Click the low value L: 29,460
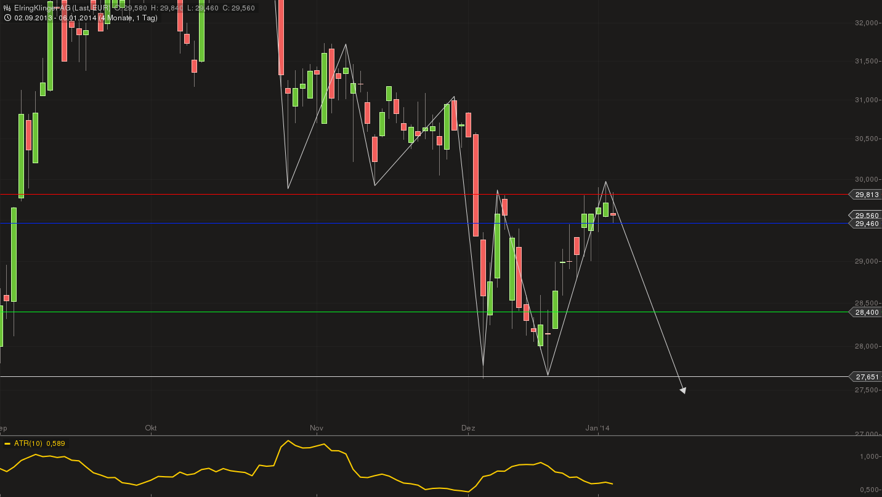Image resolution: width=882 pixels, height=497 pixels. click(x=203, y=8)
